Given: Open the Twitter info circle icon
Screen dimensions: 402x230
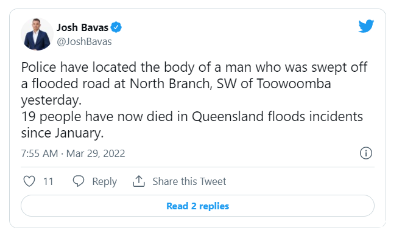Looking at the screenshot, I should point(366,153).
